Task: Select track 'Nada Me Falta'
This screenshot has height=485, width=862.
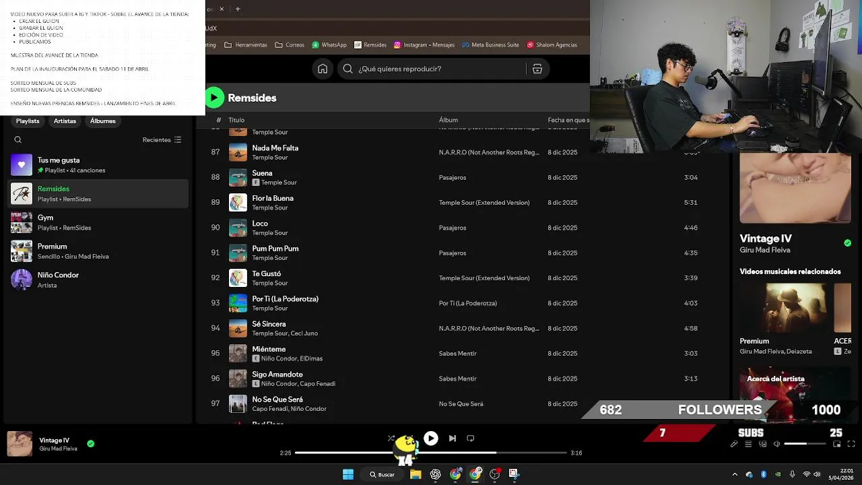Action: coord(275,148)
